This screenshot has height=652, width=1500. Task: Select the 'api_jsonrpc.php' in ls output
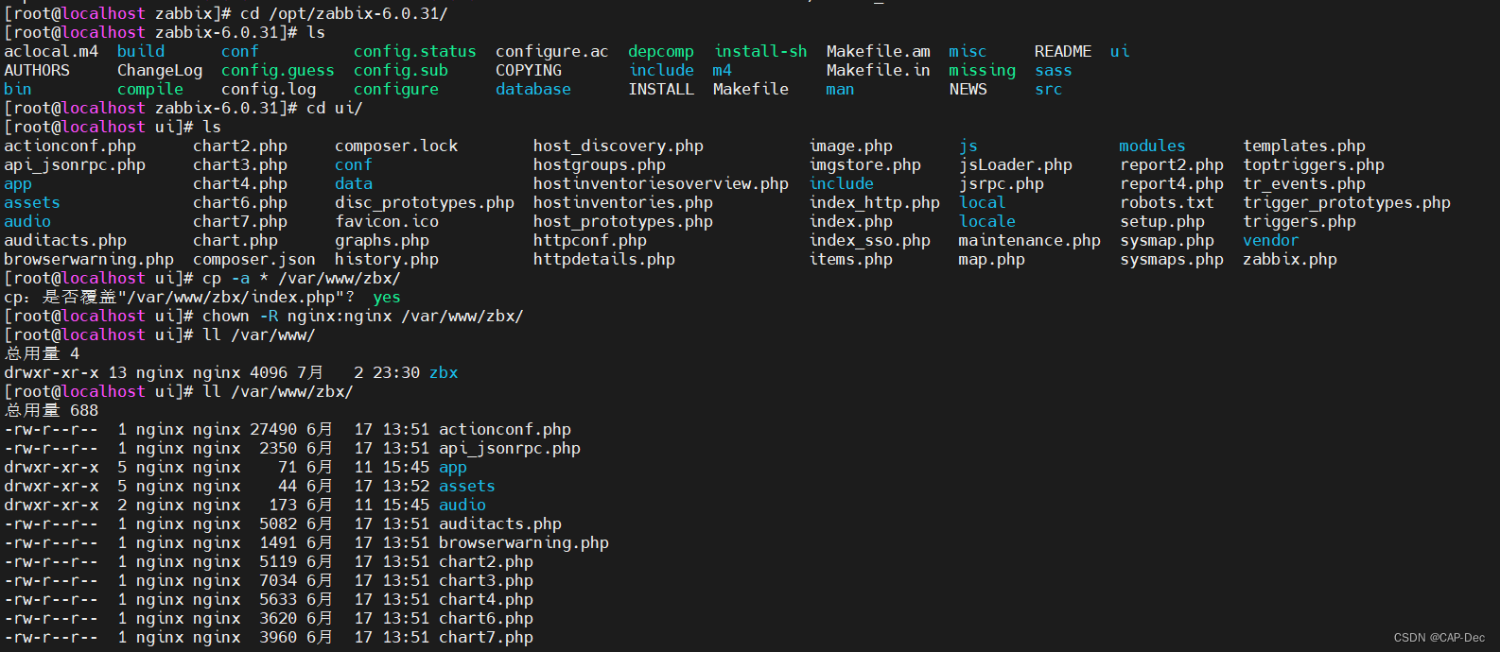click(75, 164)
